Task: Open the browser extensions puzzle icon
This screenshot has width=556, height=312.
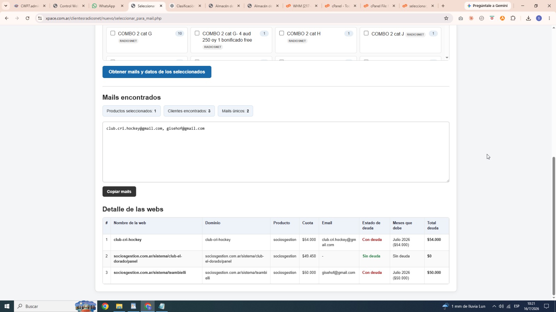Action: 513,18
